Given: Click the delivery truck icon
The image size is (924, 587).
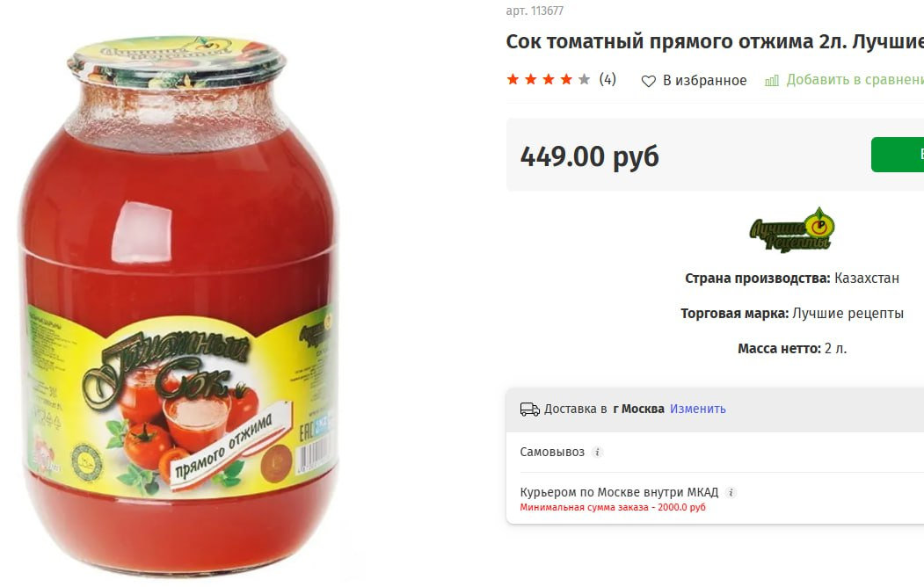Looking at the screenshot, I should point(530,409).
